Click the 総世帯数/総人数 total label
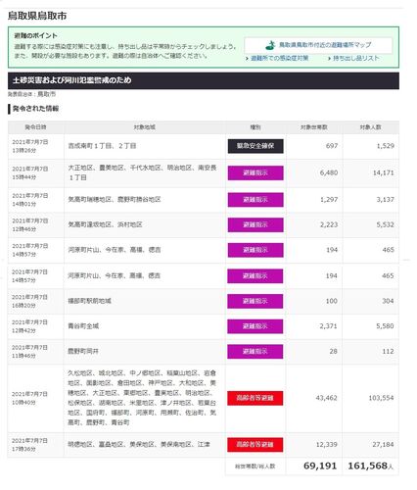This screenshot has height=490, width=417. (x=255, y=466)
